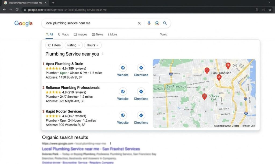
Task: Open options menu beside 'Plumbing Service near you'
Action: click(103, 54)
